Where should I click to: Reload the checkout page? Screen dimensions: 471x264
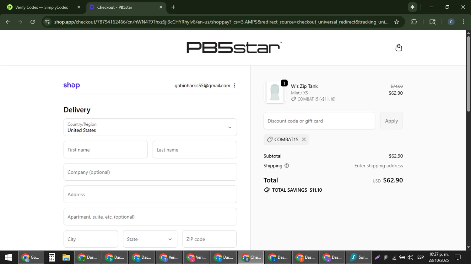click(x=33, y=22)
